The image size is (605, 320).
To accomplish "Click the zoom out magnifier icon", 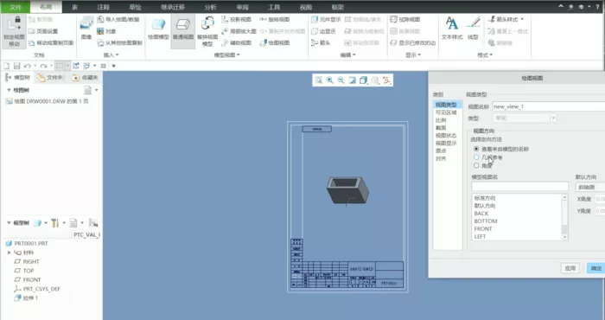I will (341, 80).
